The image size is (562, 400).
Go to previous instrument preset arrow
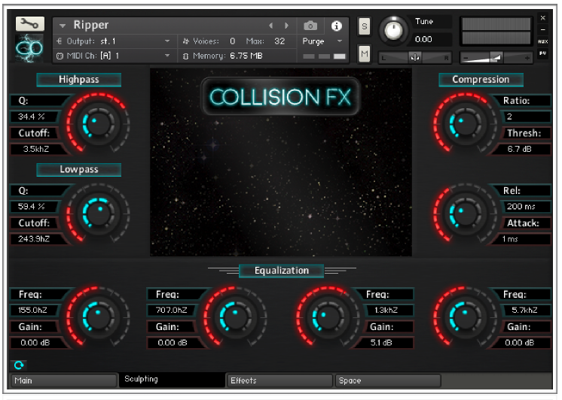271,26
